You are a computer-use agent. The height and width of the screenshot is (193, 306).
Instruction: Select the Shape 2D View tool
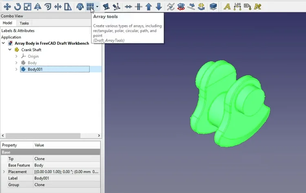[213, 7]
